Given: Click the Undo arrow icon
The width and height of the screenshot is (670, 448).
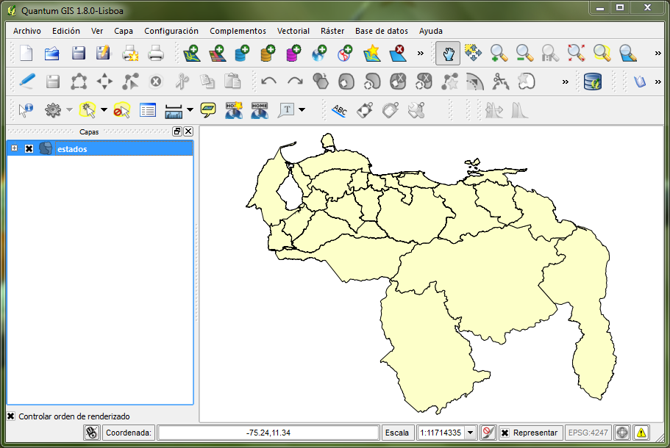Looking at the screenshot, I should click(268, 81).
